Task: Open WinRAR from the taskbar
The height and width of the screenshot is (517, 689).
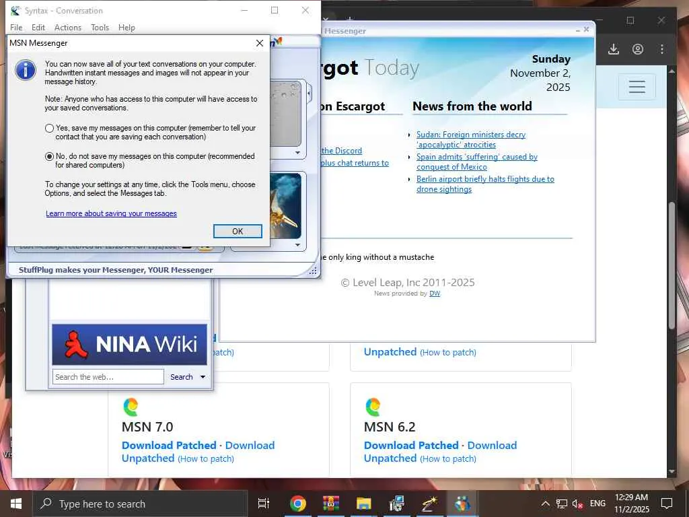Action: [331, 504]
